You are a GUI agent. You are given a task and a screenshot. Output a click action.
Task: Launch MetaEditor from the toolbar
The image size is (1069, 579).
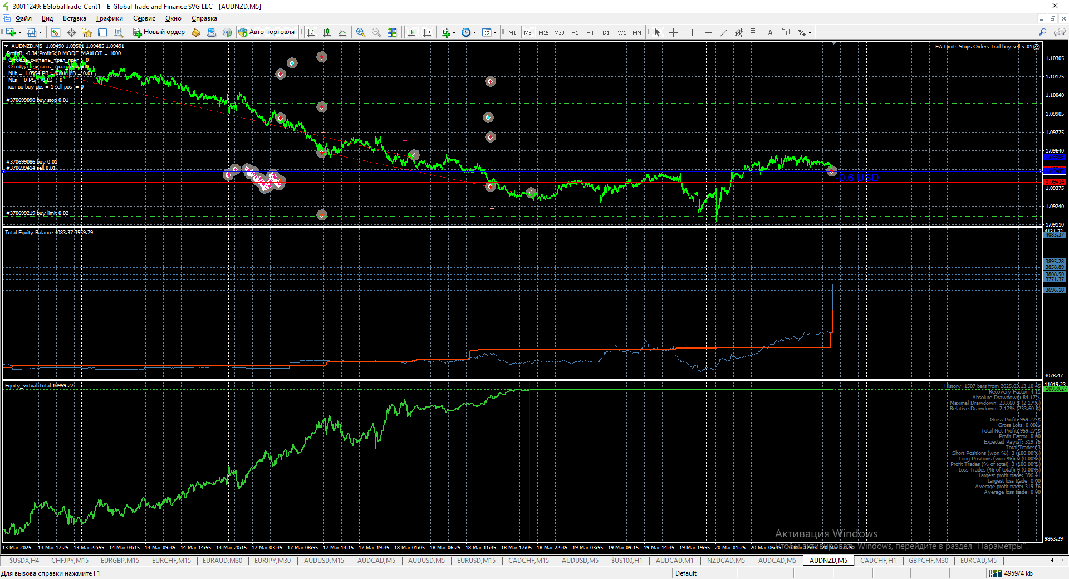pyautogui.click(x=196, y=32)
